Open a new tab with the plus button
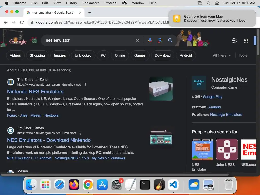 click(90, 13)
